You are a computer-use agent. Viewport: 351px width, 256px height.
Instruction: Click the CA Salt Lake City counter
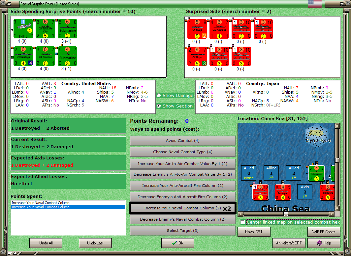pos(46,29)
